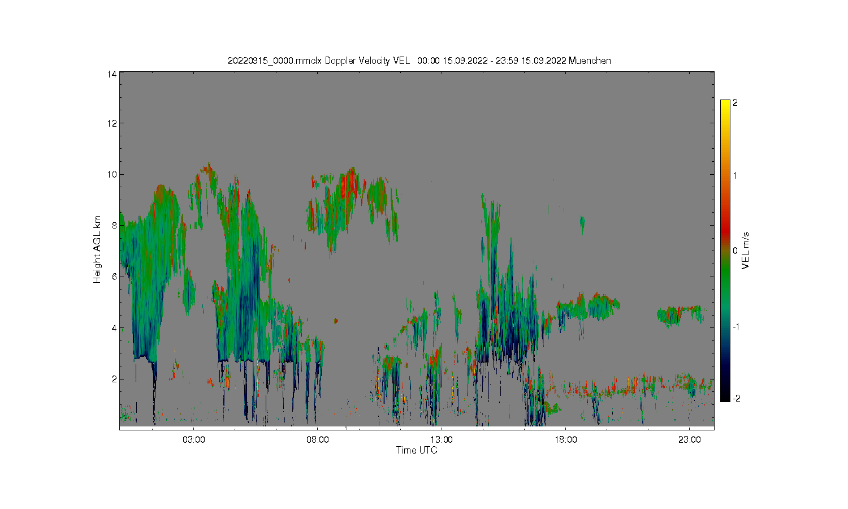
Task: Click the 18:00 time tick label
Action: 565,439
